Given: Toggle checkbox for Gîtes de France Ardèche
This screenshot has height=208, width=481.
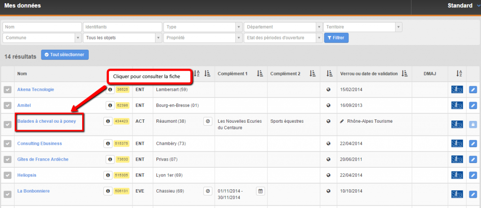Looking at the screenshot, I should click(x=8, y=159).
